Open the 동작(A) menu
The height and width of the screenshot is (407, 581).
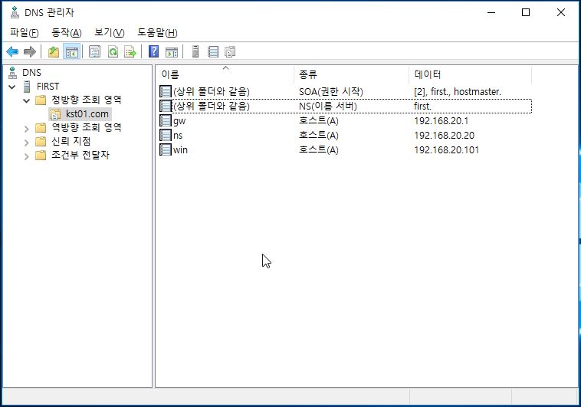67,33
